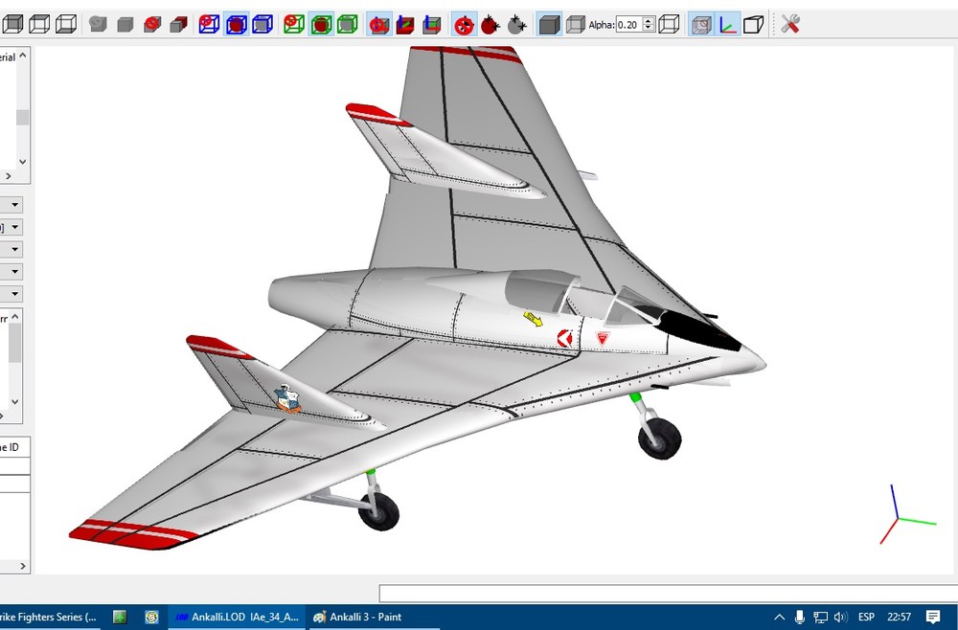958x630 pixels.
Task: Click the gray spiky ball icon
Action: [517, 25]
